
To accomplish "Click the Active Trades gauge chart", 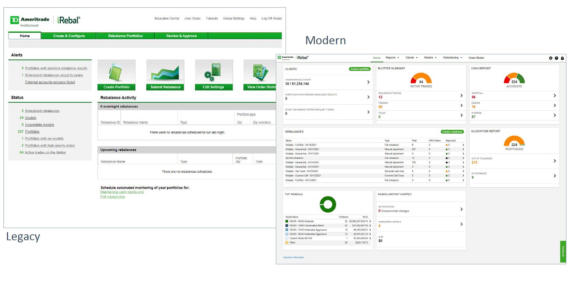I will tap(421, 79).
